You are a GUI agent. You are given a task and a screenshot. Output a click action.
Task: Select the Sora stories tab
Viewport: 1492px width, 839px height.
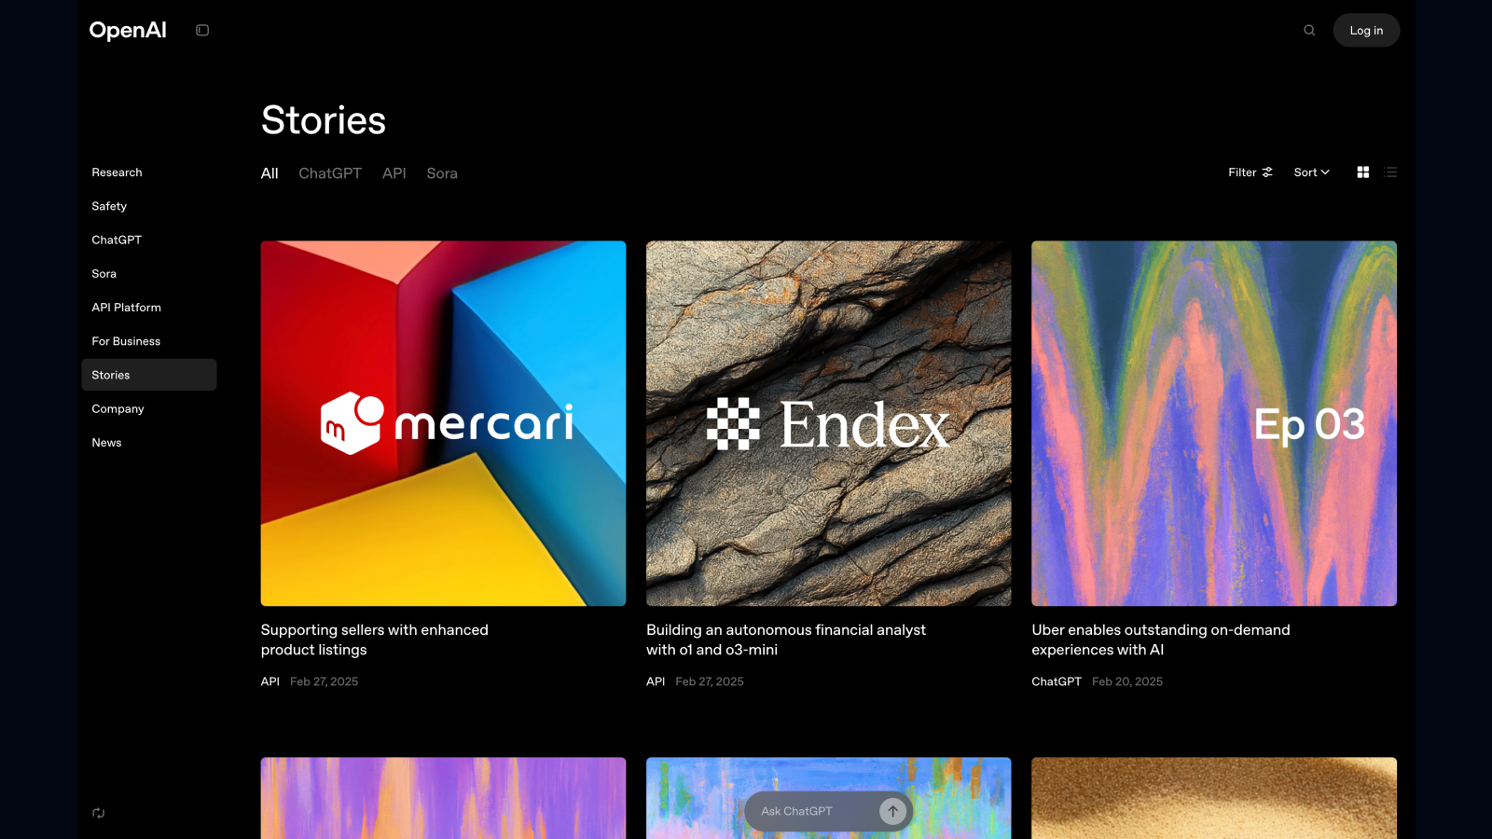click(442, 173)
